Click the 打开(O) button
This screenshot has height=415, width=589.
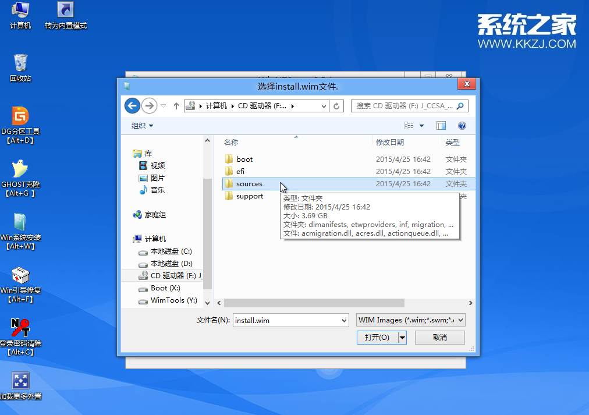tap(377, 338)
